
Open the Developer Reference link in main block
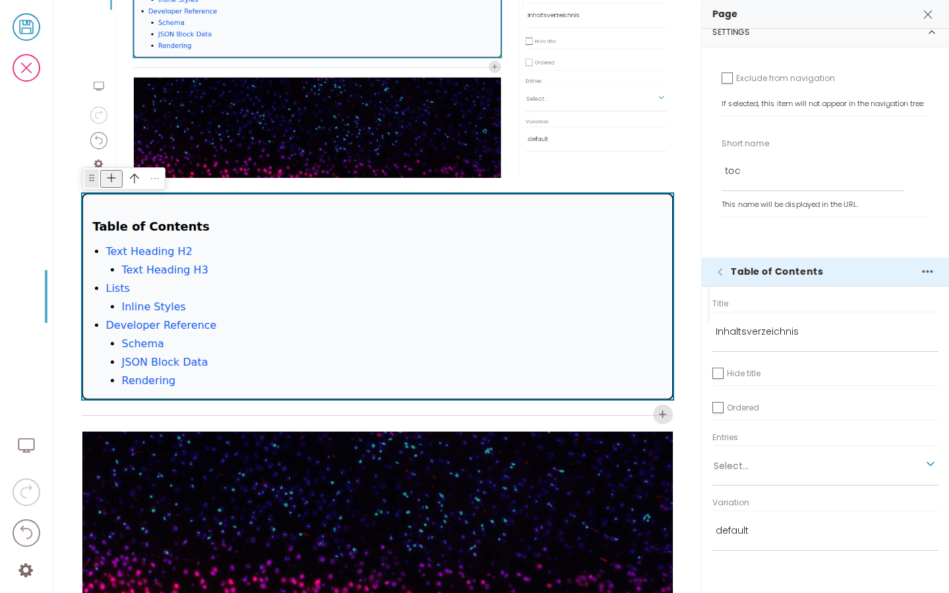[161, 325]
